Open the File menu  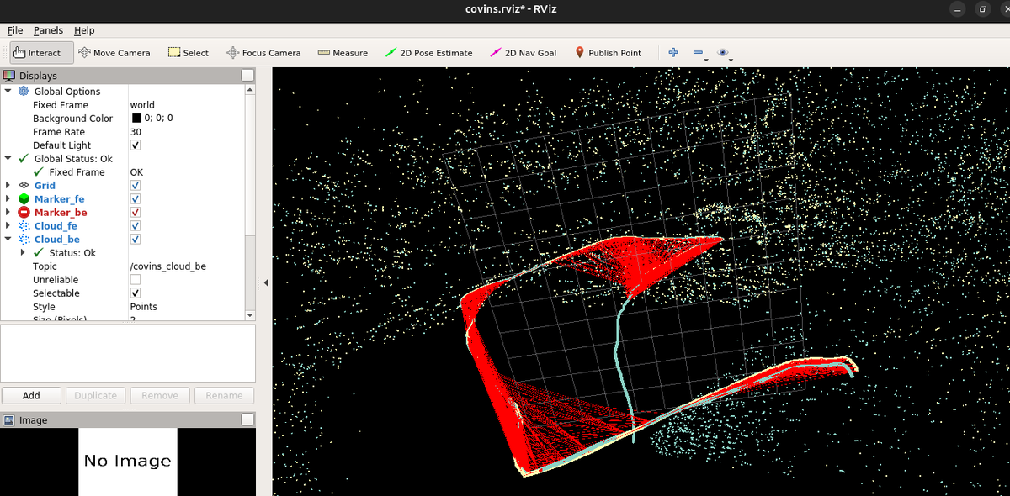15,30
